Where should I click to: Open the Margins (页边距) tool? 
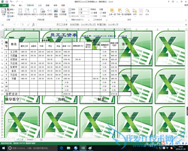[20, 12]
